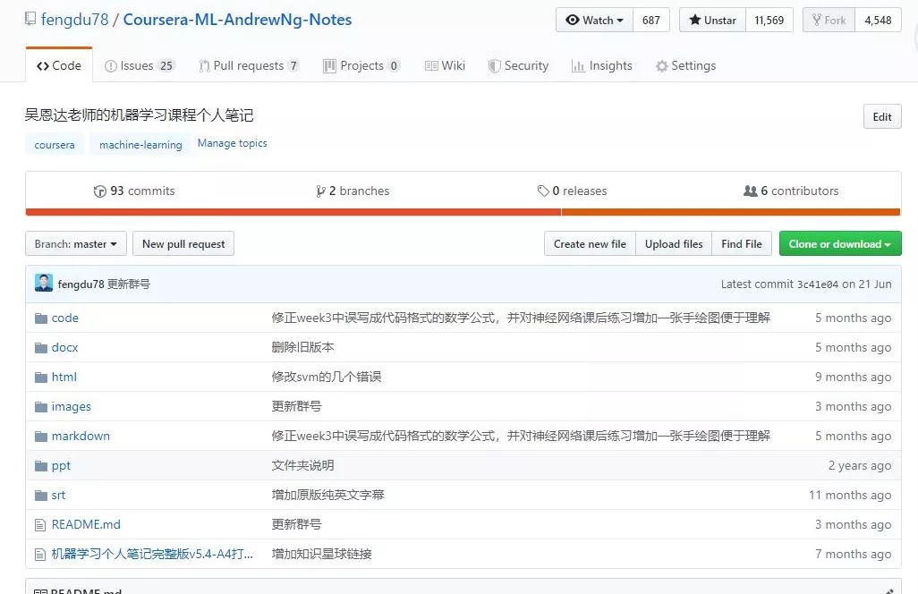Click the folder icon beside ppt

(x=41, y=466)
